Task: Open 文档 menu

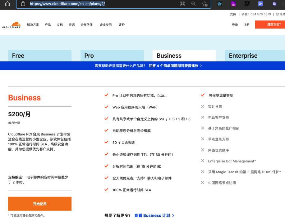Action: coord(60,25)
